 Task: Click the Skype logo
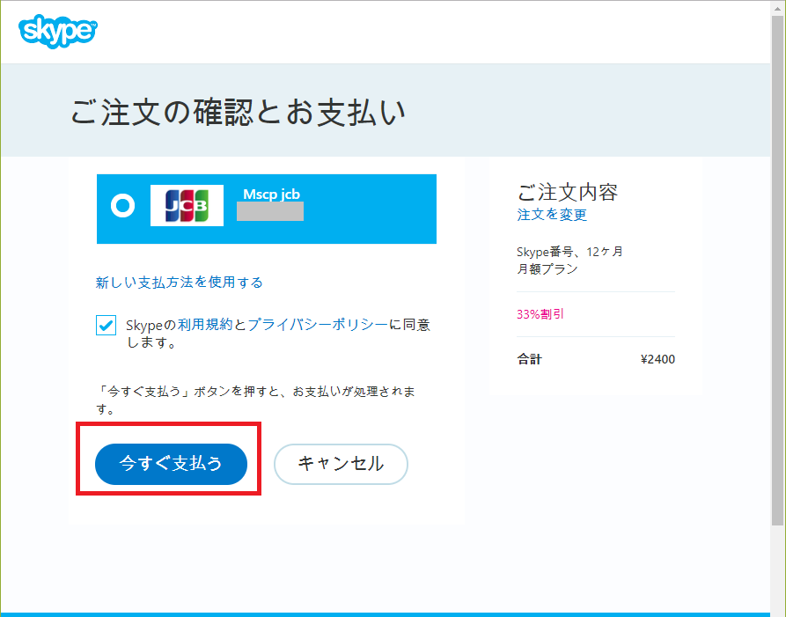[x=57, y=32]
